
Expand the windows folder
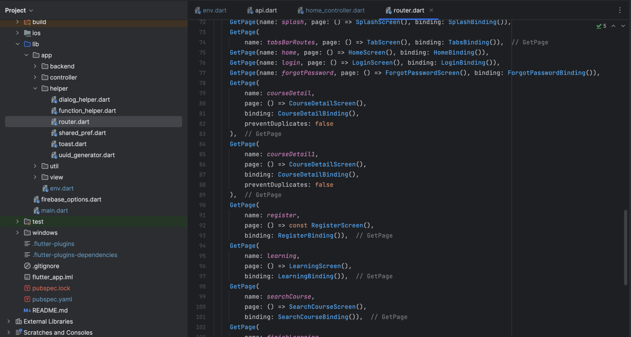point(18,232)
